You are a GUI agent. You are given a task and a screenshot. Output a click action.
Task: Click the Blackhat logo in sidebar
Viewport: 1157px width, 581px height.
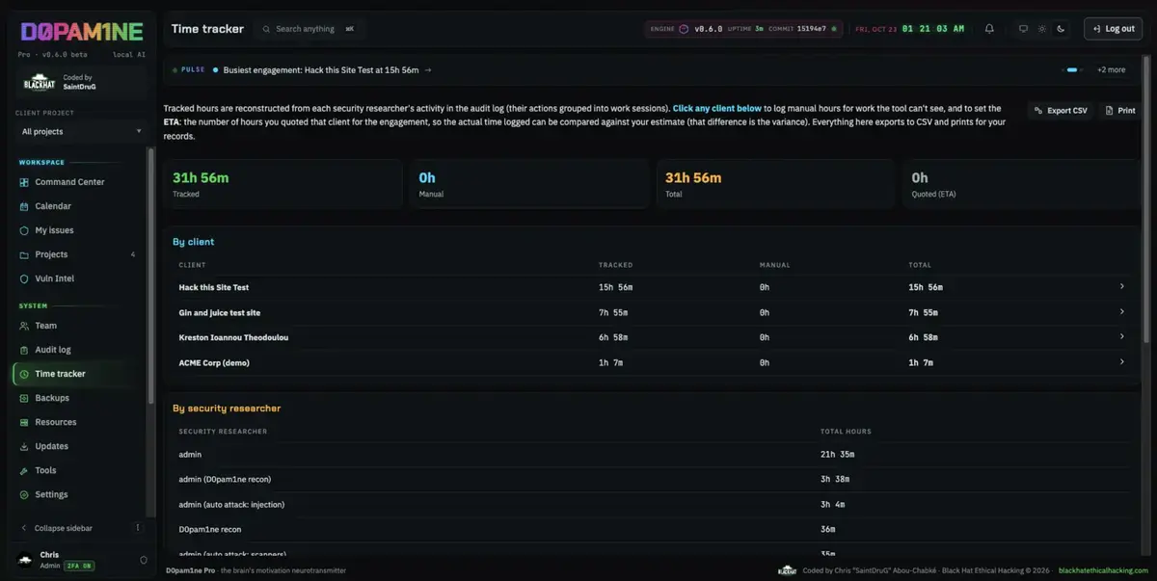pos(40,83)
